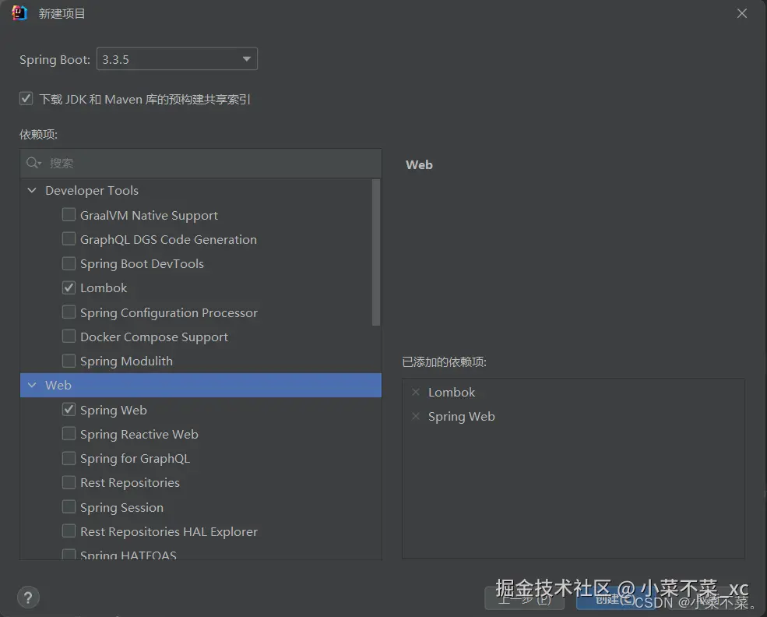Enable Rest Repositories HAL Explorer checkbox
Screen dimensions: 767x617
[x=69, y=531]
